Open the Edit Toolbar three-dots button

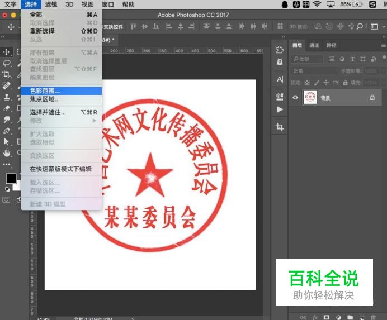[x=6, y=164]
